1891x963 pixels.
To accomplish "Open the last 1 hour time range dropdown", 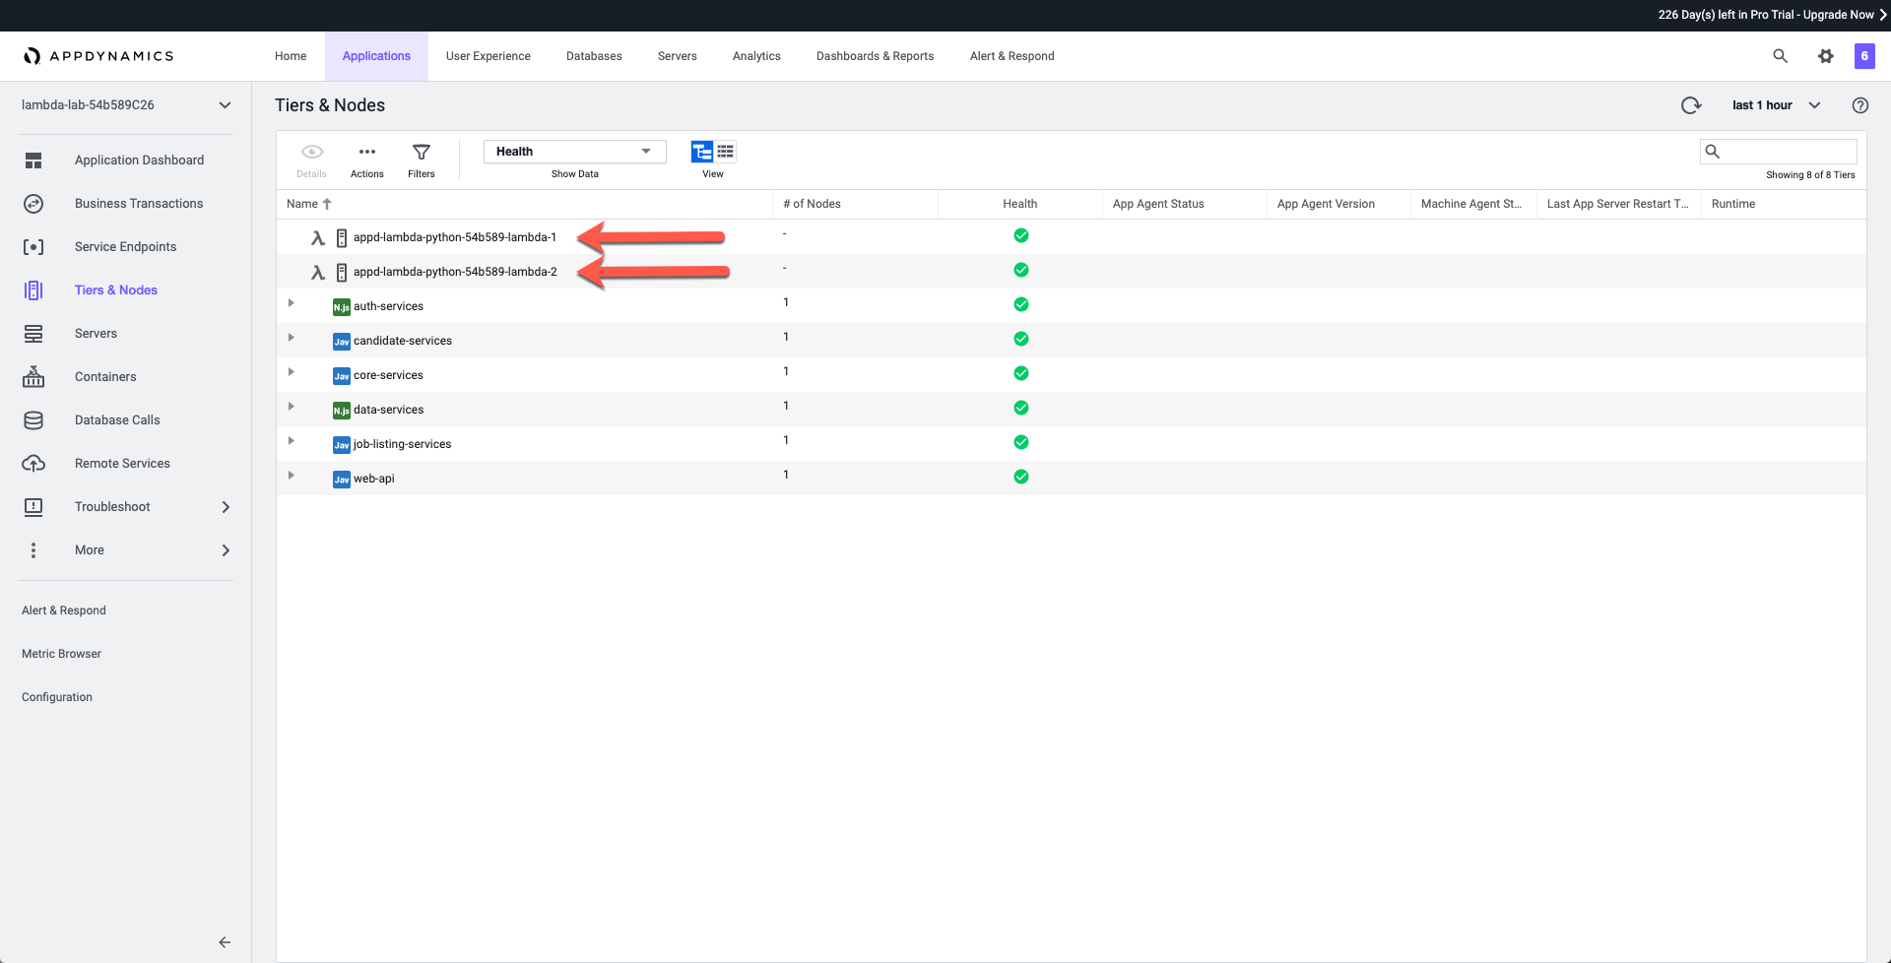I will (1776, 105).
